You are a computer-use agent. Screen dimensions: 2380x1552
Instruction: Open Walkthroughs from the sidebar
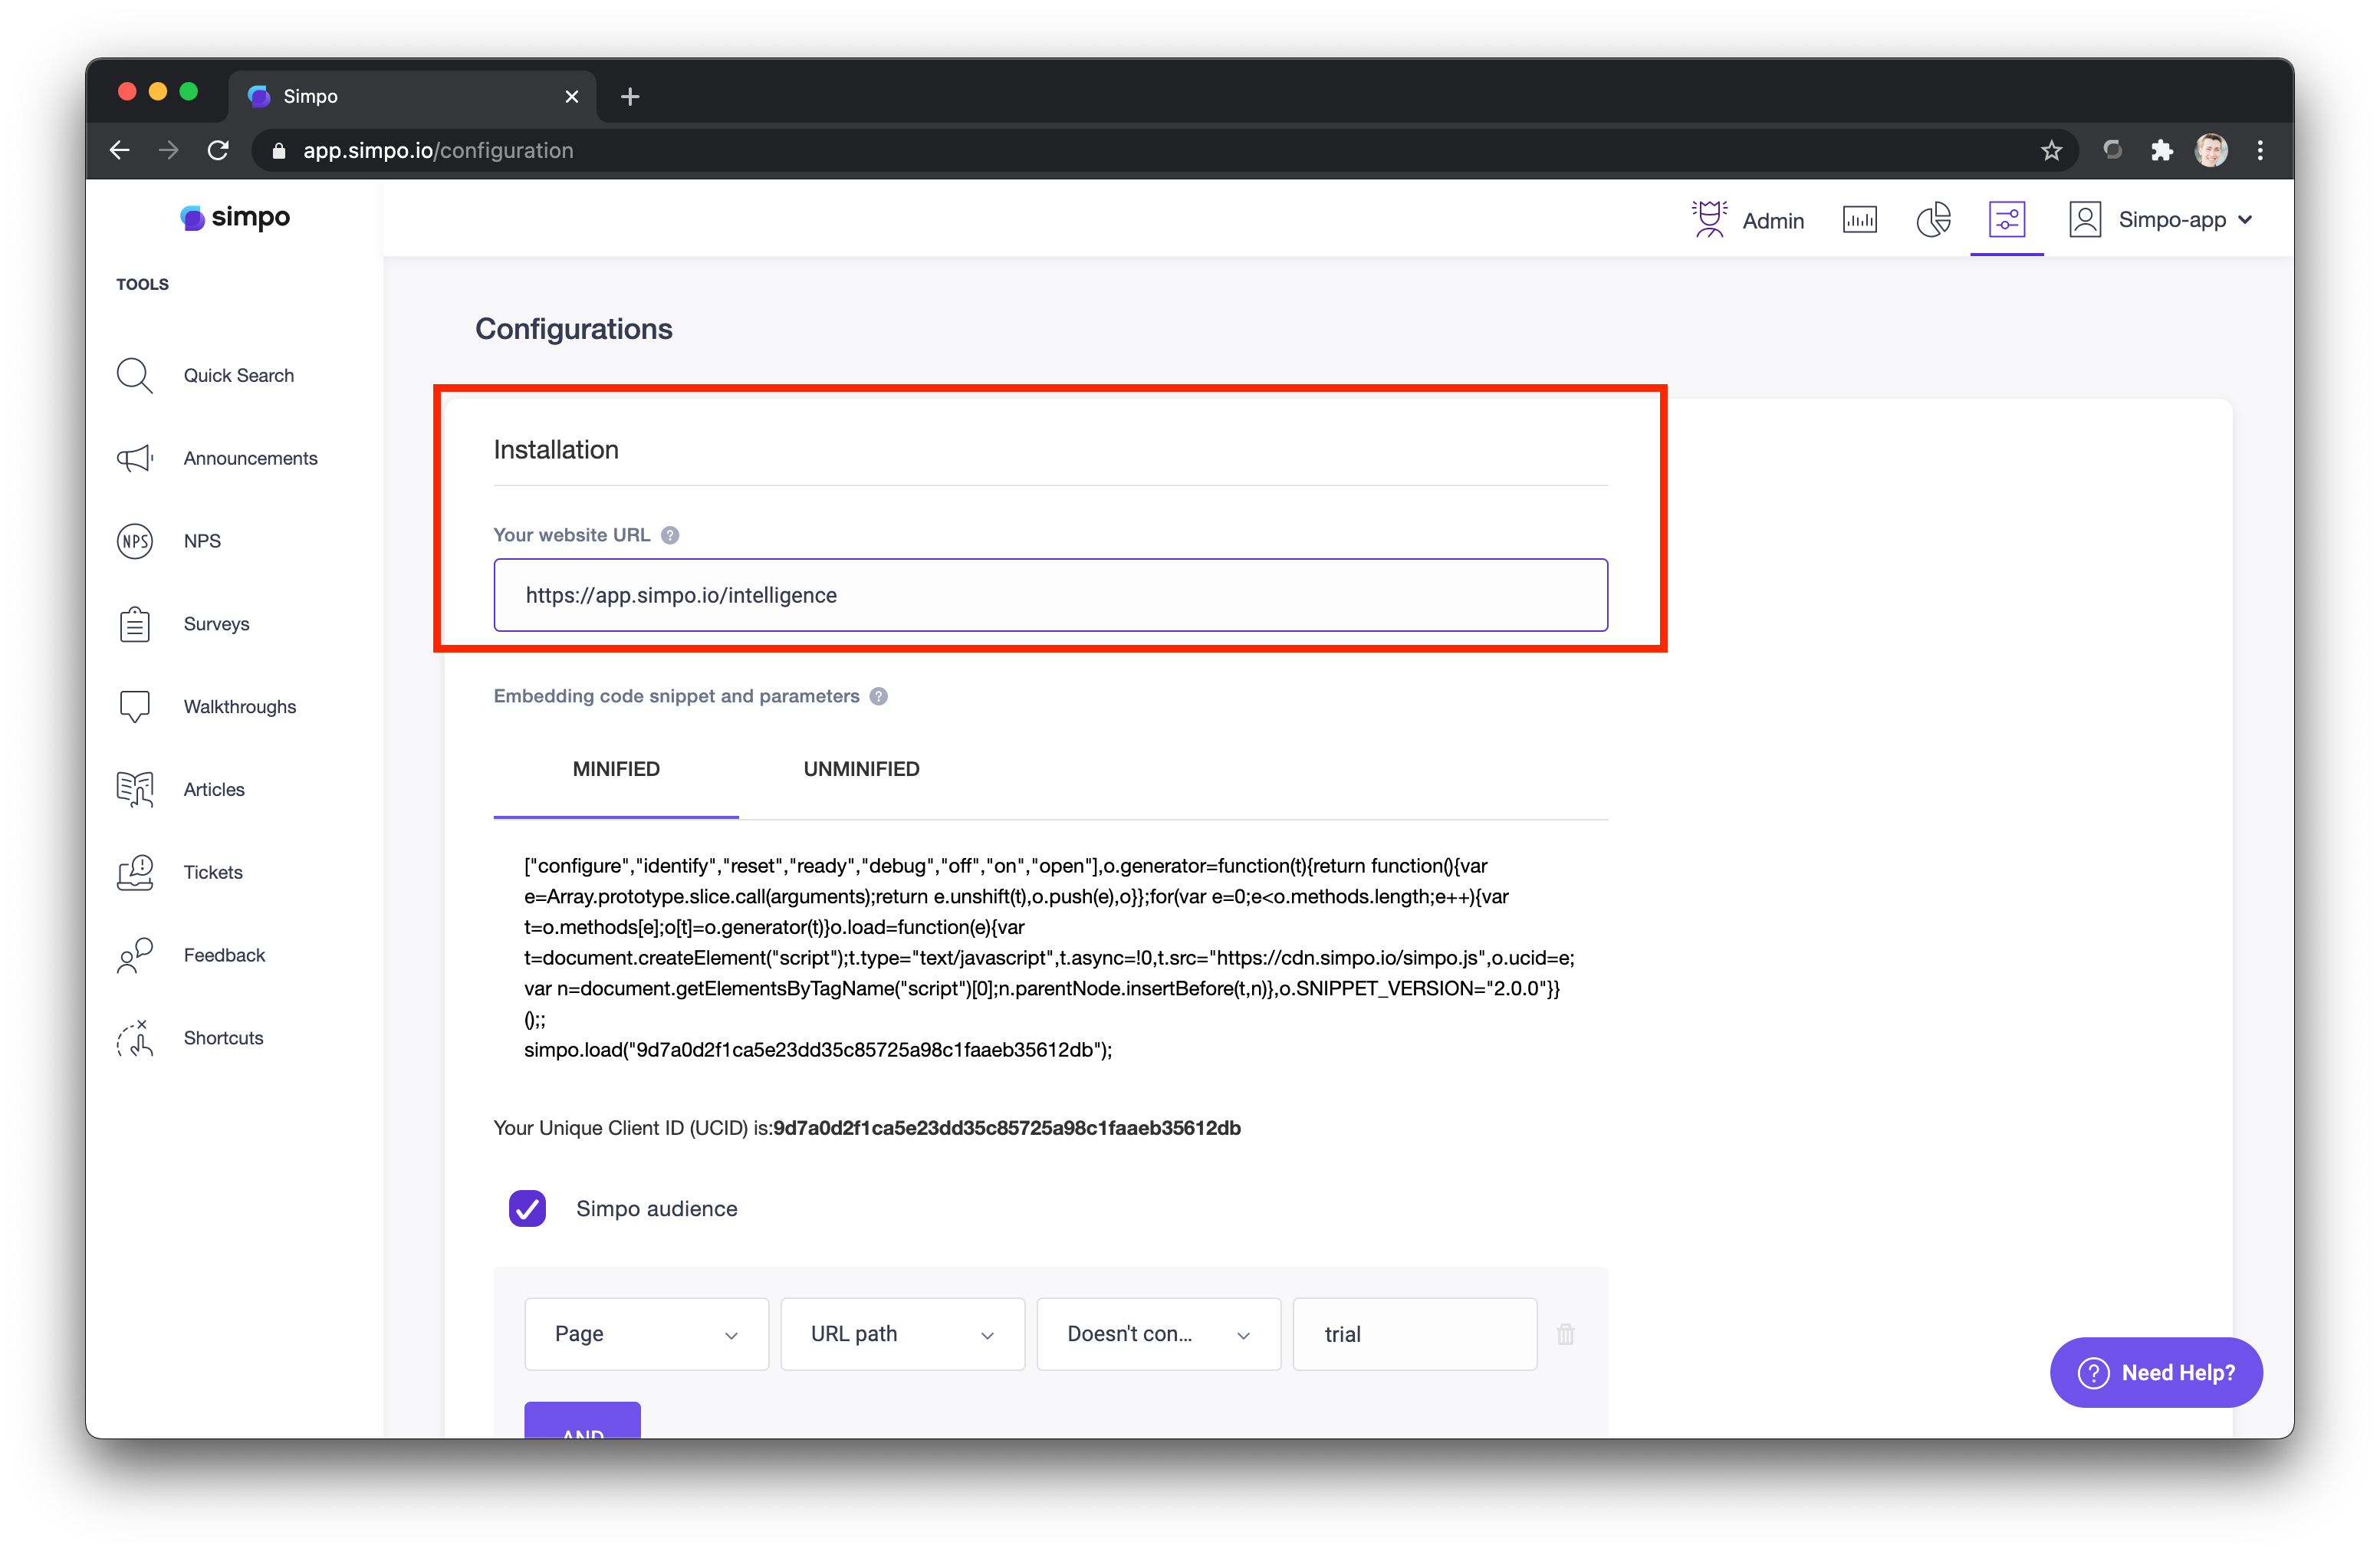[240, 707]
